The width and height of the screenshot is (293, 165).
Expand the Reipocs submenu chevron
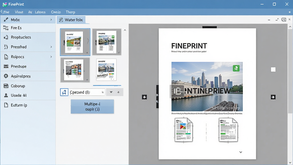click(x=51, y=57)
